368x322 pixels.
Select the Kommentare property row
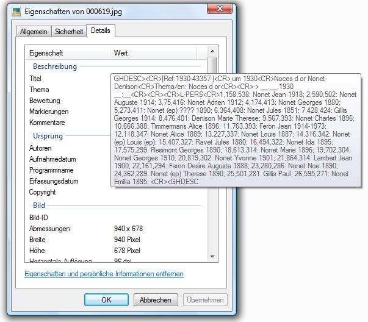tap(47, 123)
